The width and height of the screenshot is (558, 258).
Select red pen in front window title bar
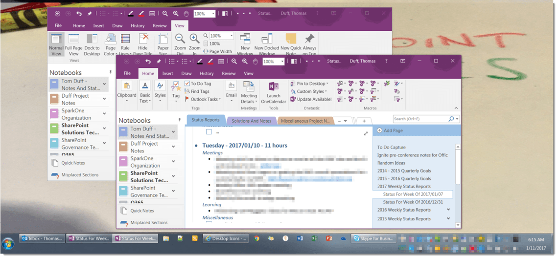[x=210, y=61]
